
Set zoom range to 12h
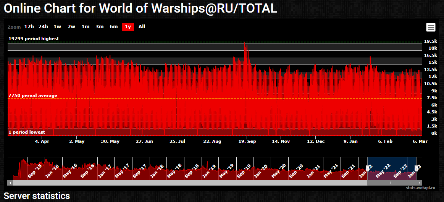tap(29, 27)
